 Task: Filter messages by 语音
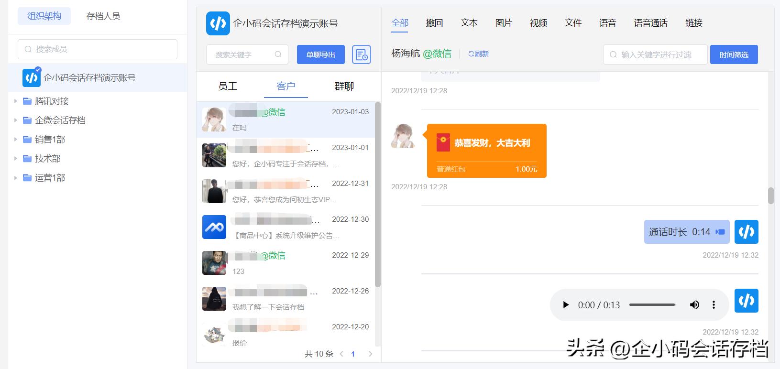(x=607, y=23)
